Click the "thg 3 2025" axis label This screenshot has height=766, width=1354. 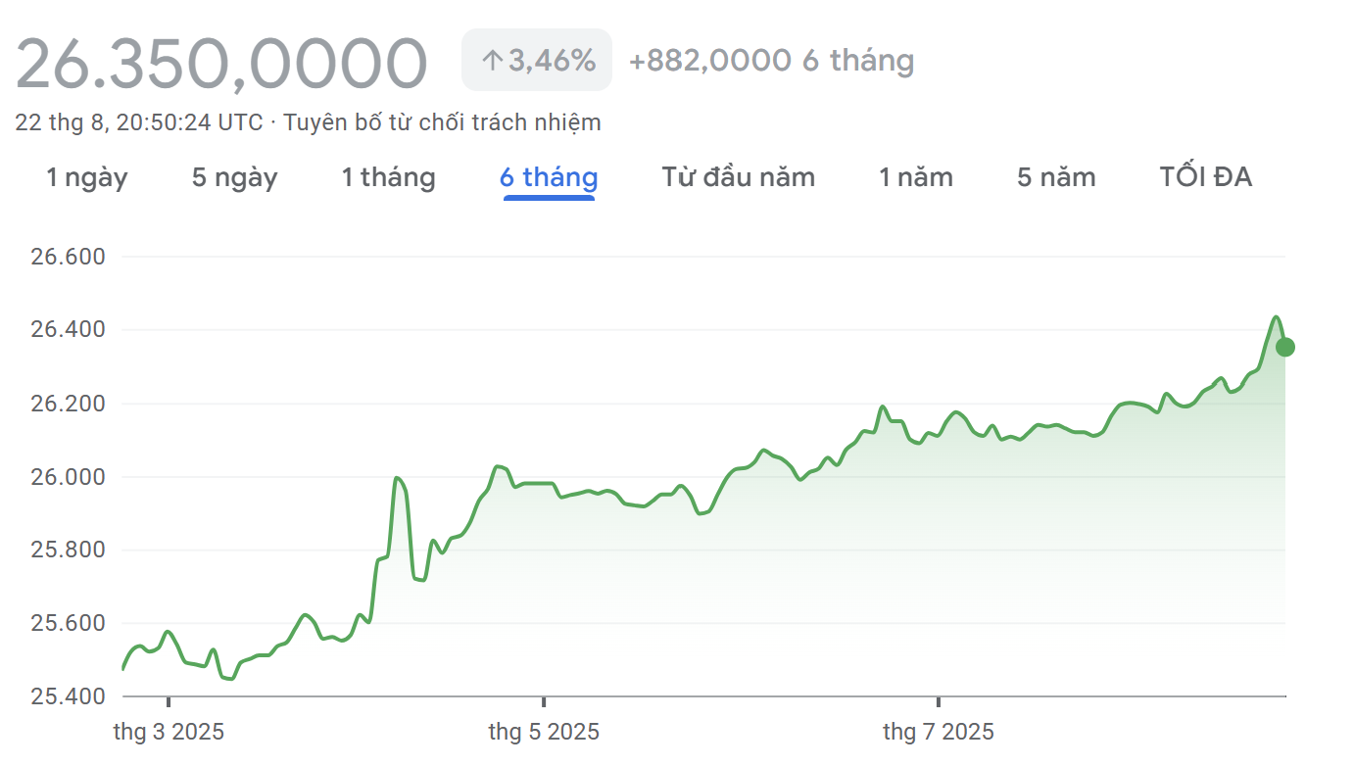(x=169, y=732)
